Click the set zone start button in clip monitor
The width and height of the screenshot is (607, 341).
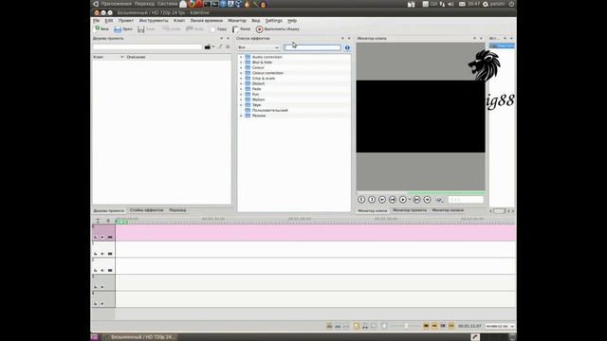[361, 200]
